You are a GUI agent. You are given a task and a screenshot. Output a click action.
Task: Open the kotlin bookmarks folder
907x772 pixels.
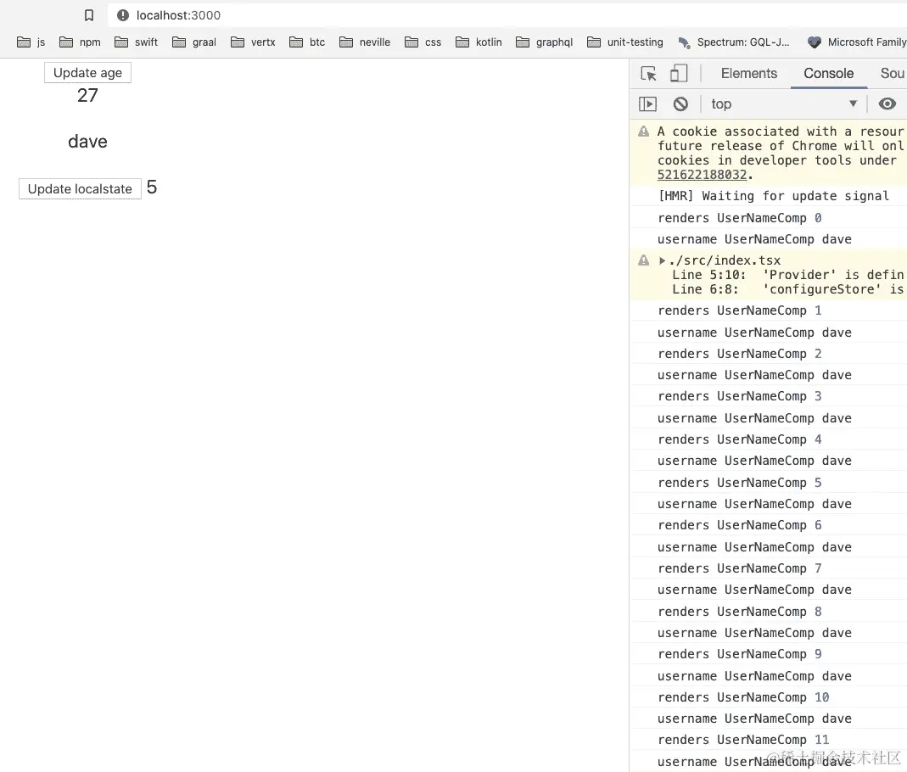click(479, 42)
